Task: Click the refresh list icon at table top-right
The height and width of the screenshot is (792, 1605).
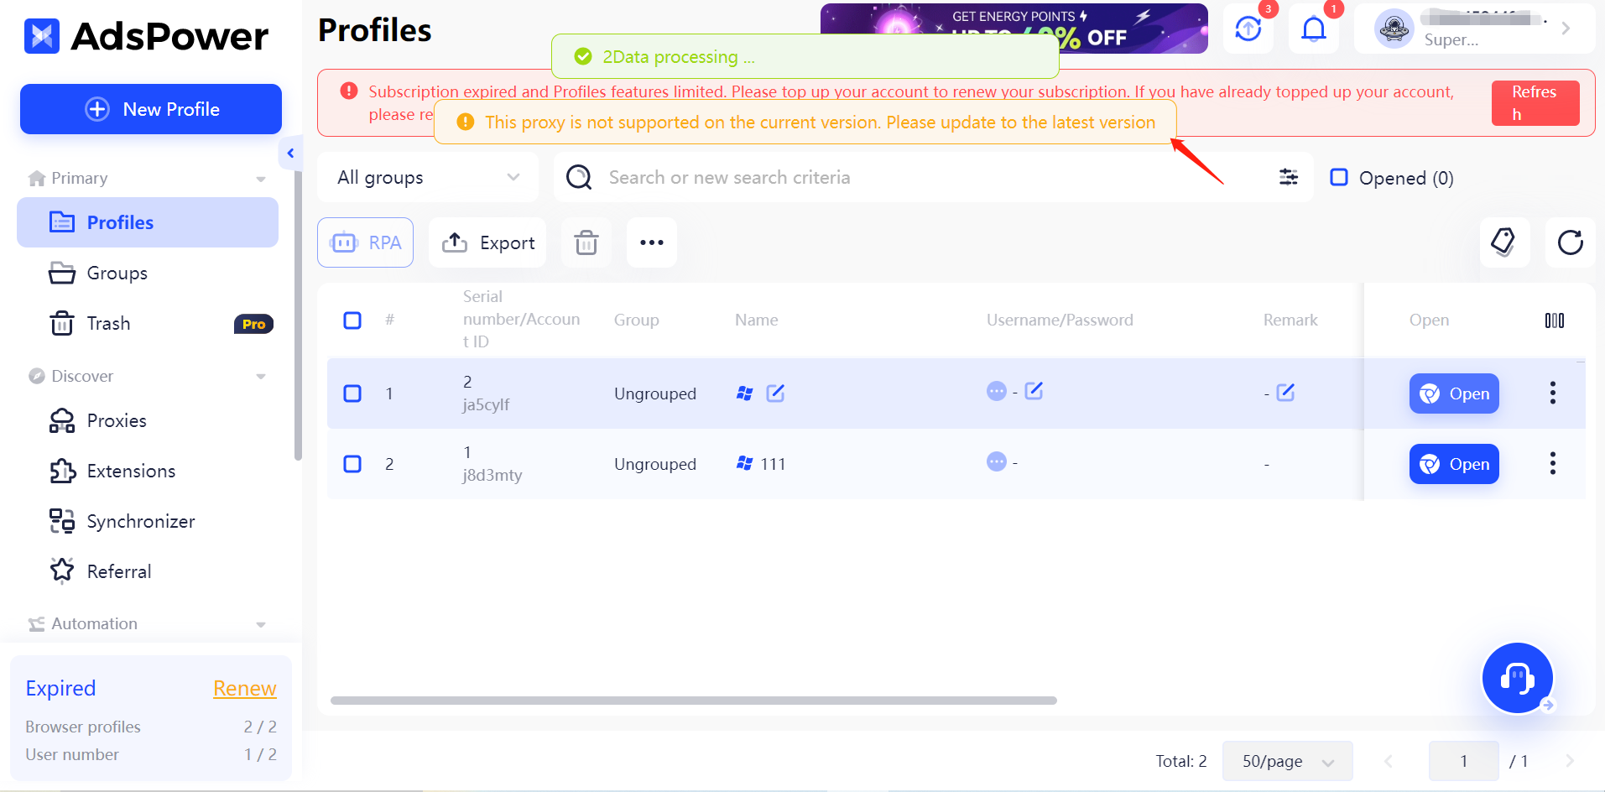Action: pos(1570,242)
